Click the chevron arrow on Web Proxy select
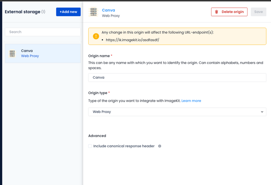This screenshot has width=271, height=185. point(262,112)
